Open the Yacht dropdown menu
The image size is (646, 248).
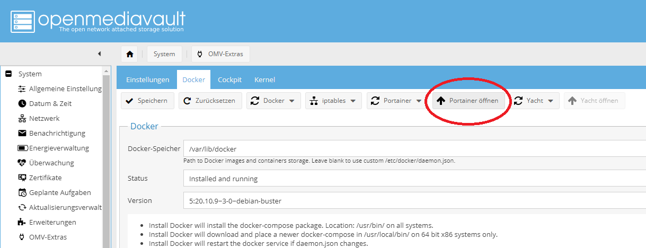pyautogui.click(x=536, y=101)
